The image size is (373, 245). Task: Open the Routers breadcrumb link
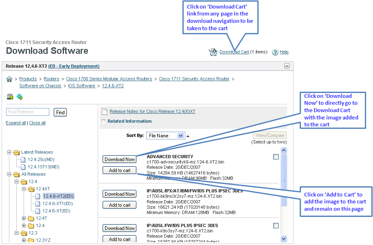click(51, 79)
